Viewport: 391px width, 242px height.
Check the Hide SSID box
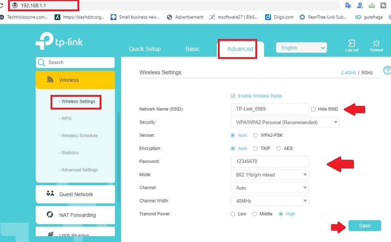point(313,109)
